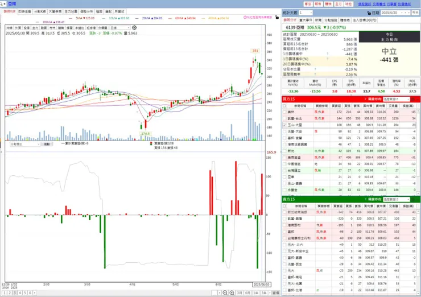Click the 5MA legend line swatch
The image size is (421, 297).
pyautogui.click(x=71, y=18)
